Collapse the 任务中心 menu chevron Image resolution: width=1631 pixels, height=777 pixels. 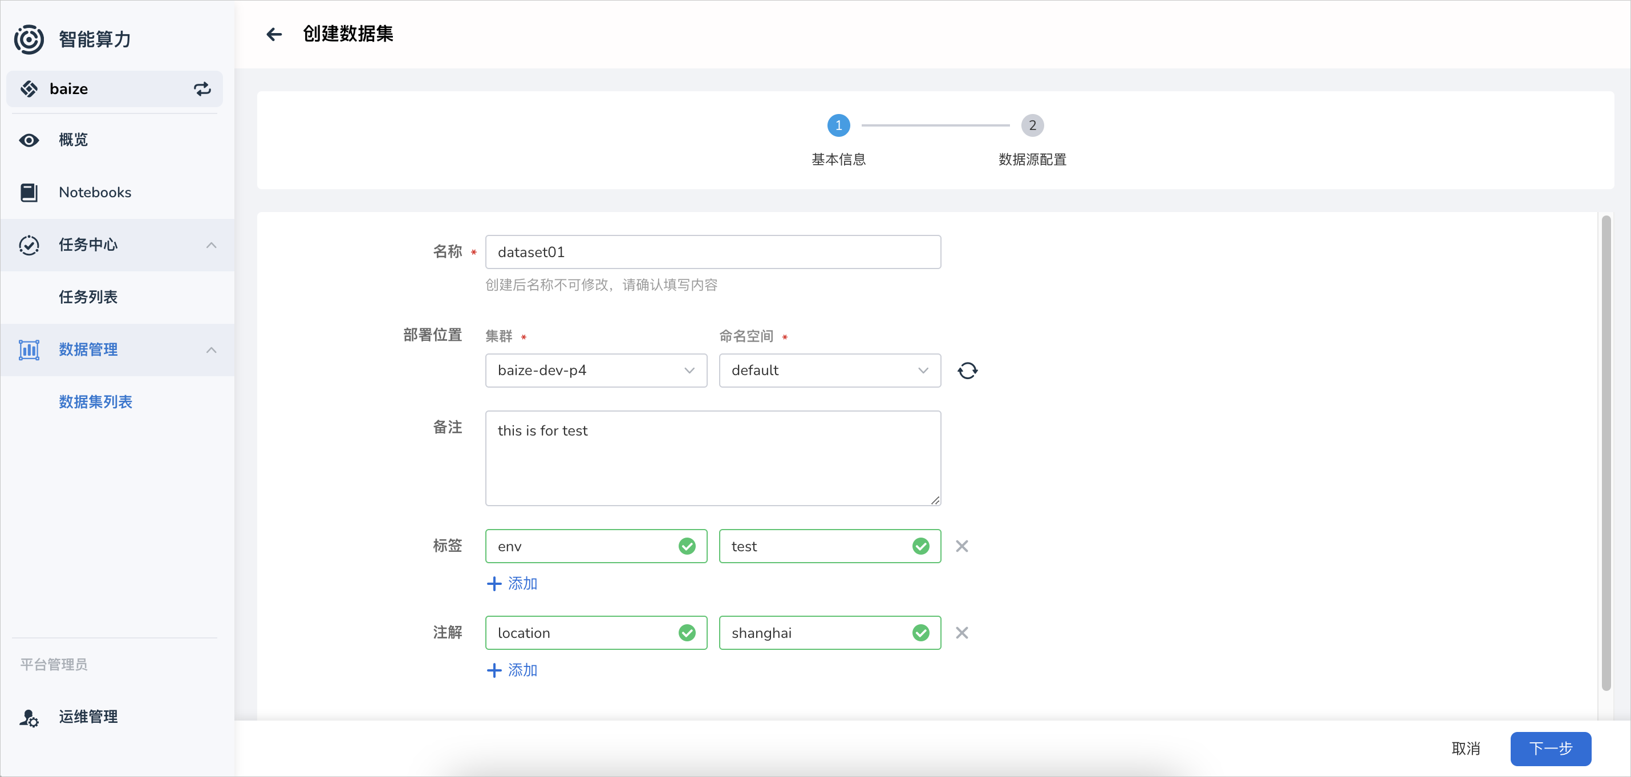(212, 245)
